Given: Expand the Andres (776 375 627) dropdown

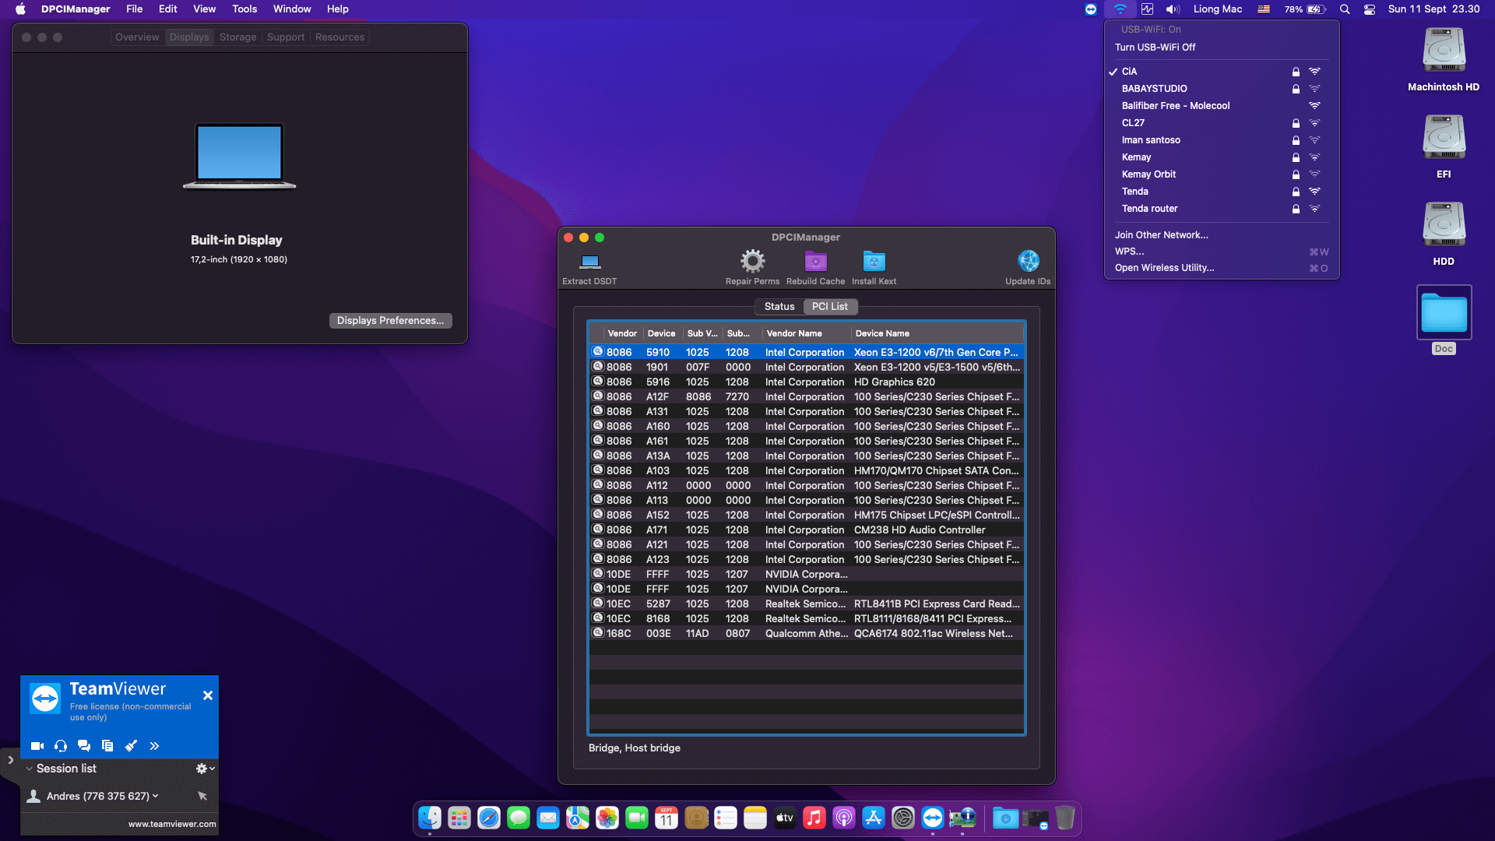Looking at the screenshot, I should 156,796.
